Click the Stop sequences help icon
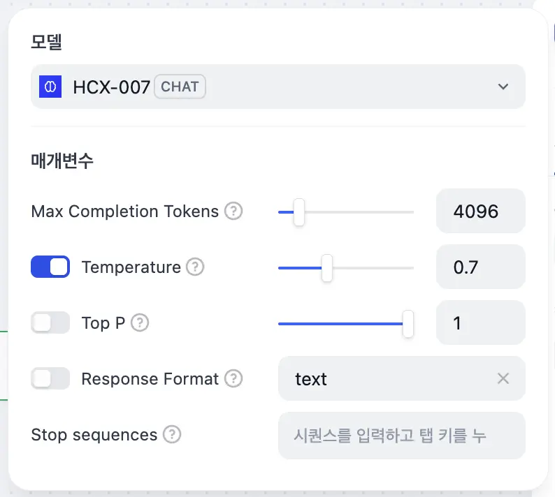Viewport: 555px width, 497px height. [x=172, y=434]
